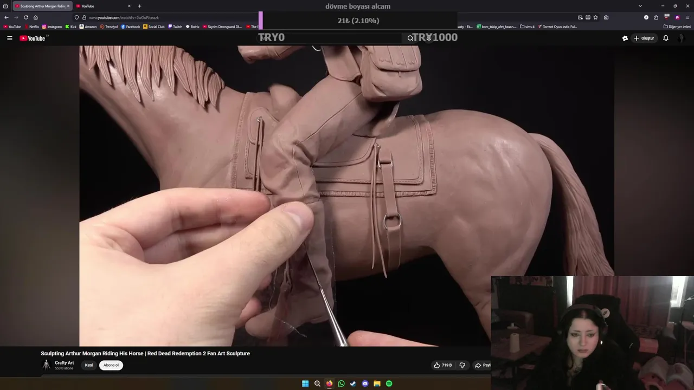Screen dimensions: 694x390
Task: Reload the page with the refresh icon
Action: click(x=25, y=17)
